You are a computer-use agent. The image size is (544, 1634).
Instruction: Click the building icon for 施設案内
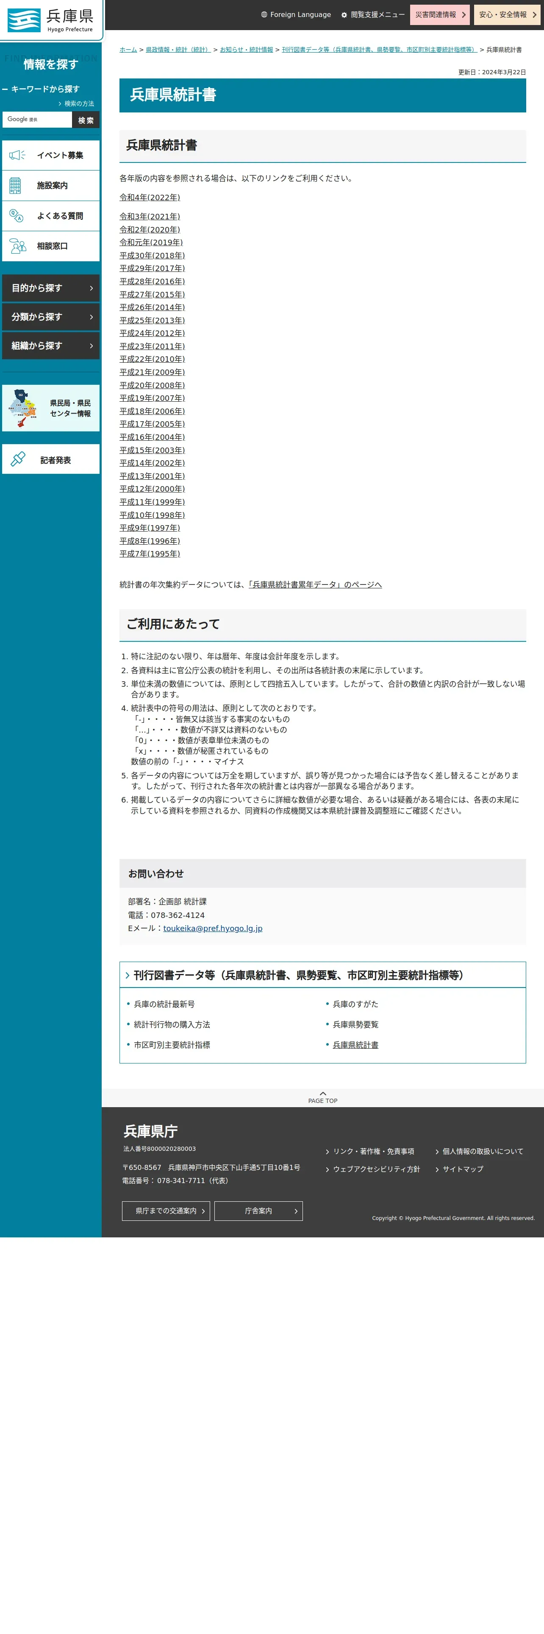[15, 185]
